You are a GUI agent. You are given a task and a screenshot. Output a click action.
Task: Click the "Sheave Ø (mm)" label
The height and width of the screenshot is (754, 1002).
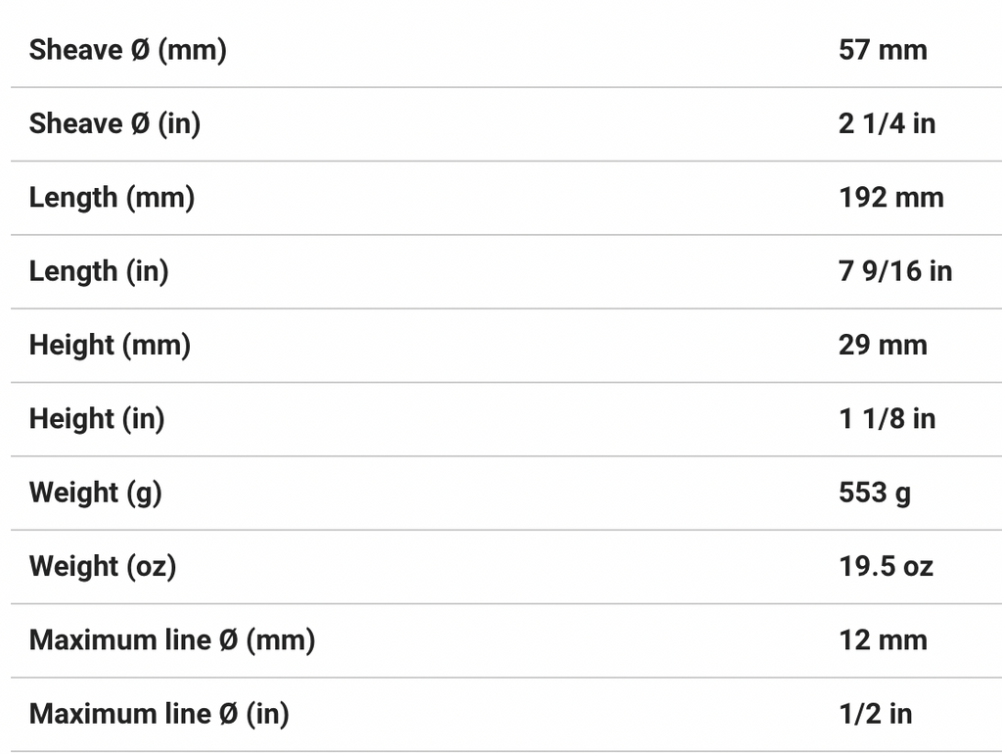127,50
